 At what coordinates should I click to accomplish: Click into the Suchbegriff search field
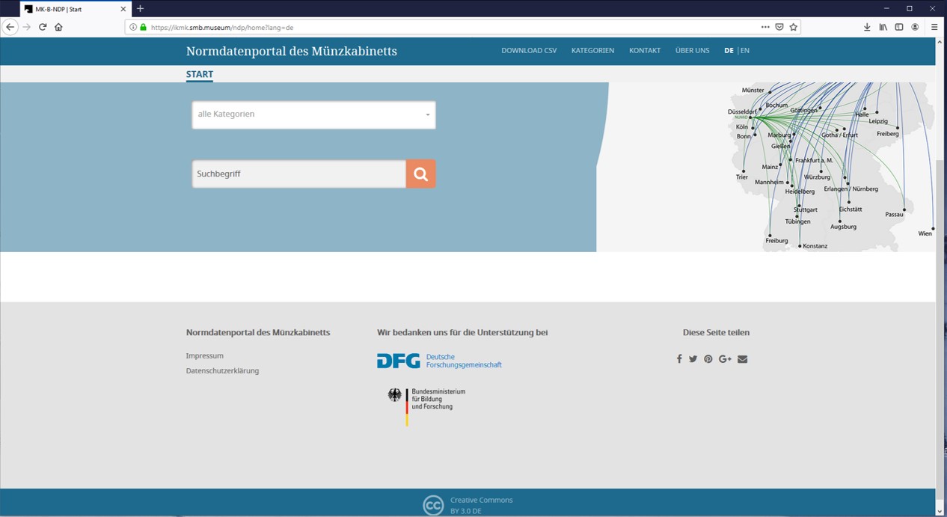point(298,174)
